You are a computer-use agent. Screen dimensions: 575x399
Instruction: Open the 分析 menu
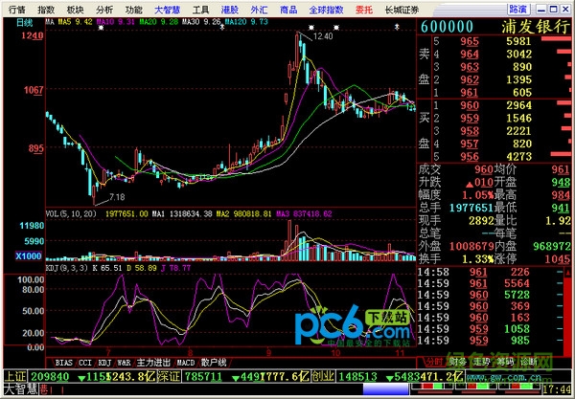click(x=104, y=10)
